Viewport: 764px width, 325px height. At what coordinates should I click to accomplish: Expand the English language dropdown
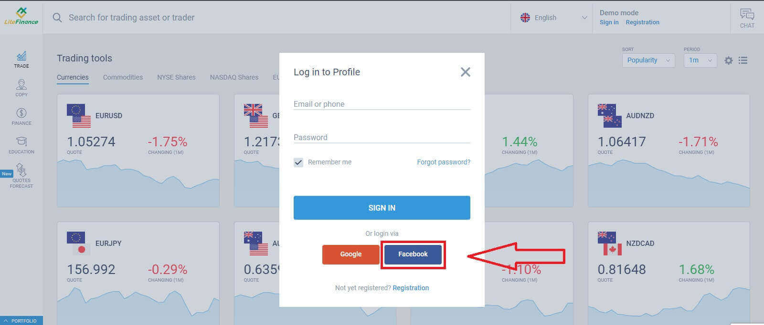553,18
